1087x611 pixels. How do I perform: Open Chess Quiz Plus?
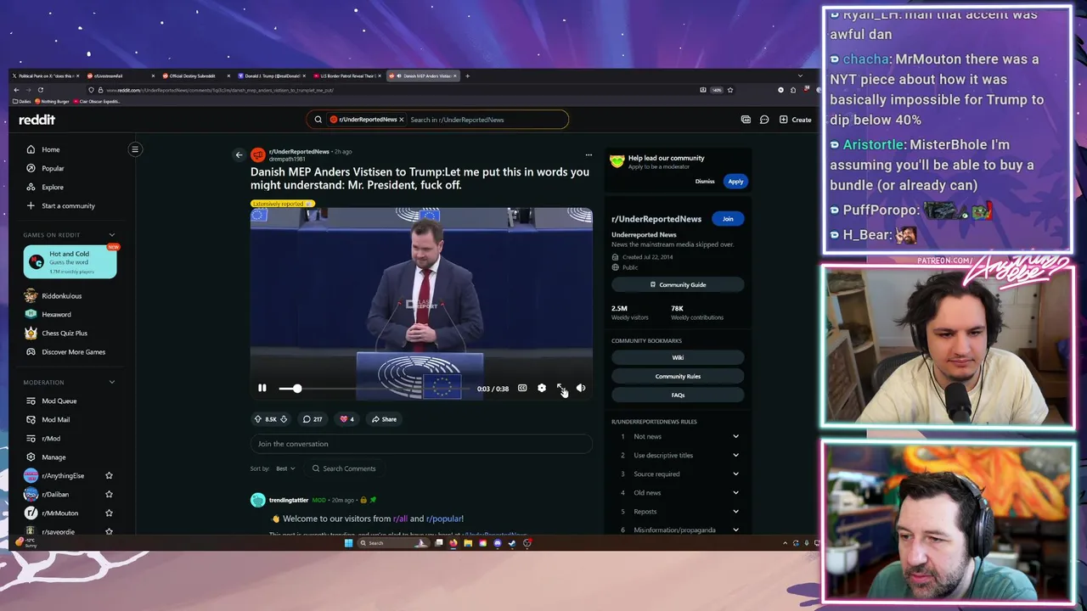coord(65,334)
